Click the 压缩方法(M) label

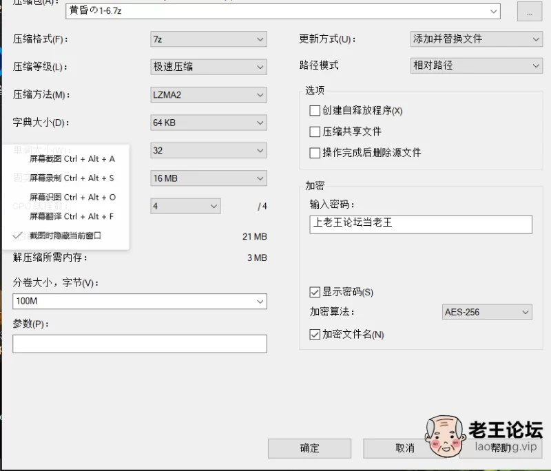click(x=41, y=95)
